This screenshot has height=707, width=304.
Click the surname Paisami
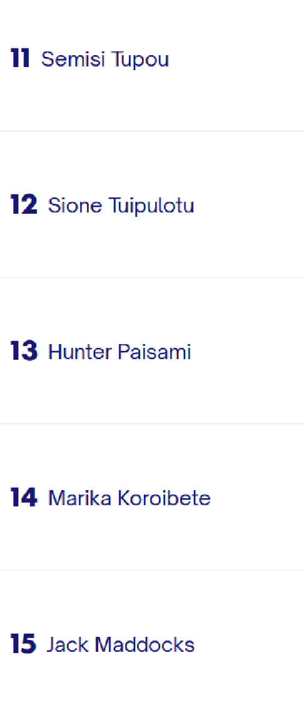[155, 352]
